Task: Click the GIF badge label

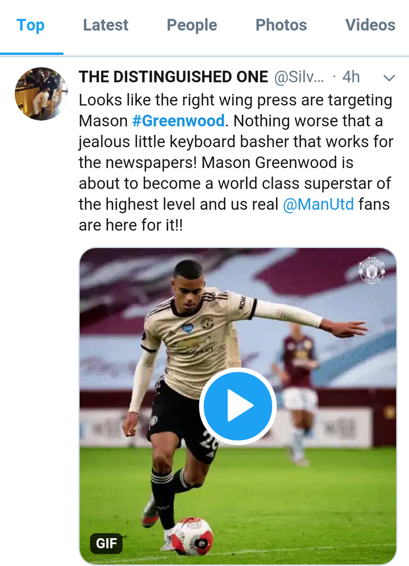Action: pyautogui.click(x=106, y=543)
